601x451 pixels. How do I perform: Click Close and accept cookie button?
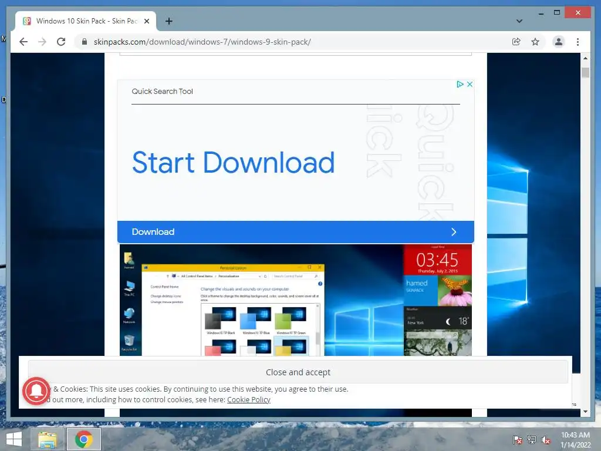pyautogui.click(x=298, y=372)
